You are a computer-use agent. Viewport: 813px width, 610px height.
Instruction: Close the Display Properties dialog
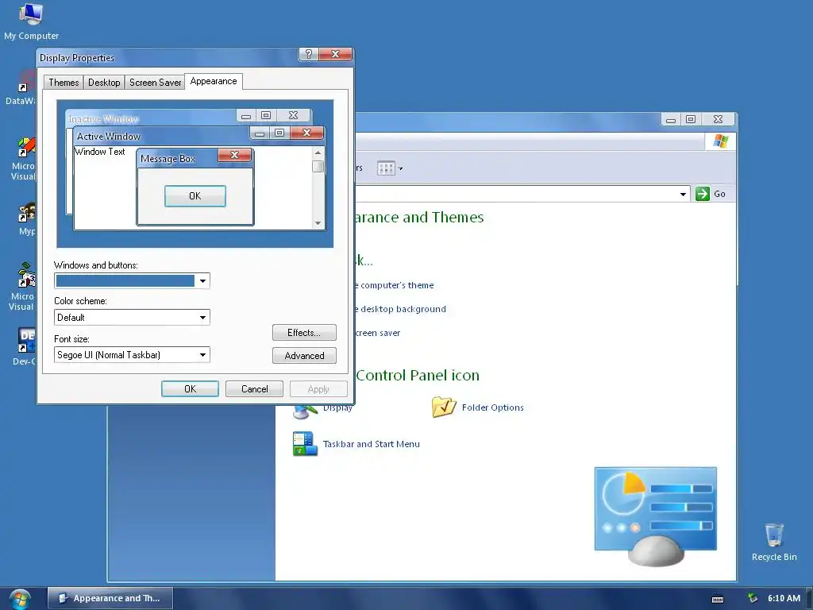(336, 54)
